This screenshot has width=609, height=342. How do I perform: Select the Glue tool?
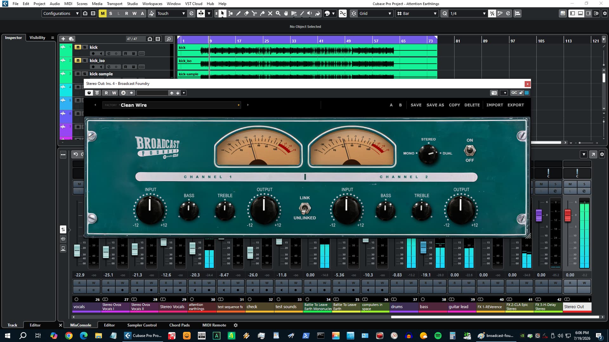pos(262,13)
